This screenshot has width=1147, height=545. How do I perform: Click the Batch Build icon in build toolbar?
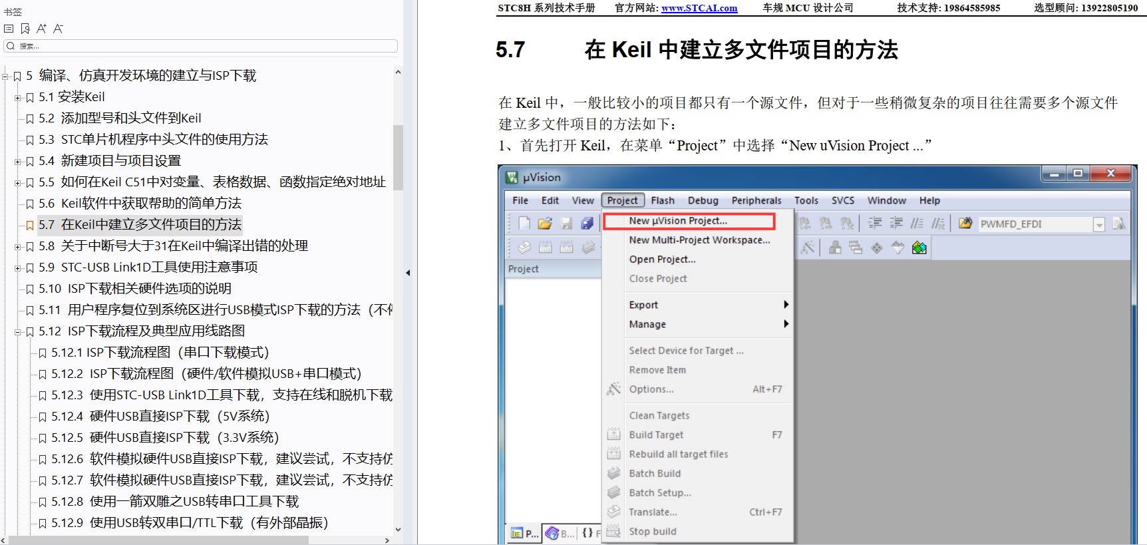click(588, 248)
